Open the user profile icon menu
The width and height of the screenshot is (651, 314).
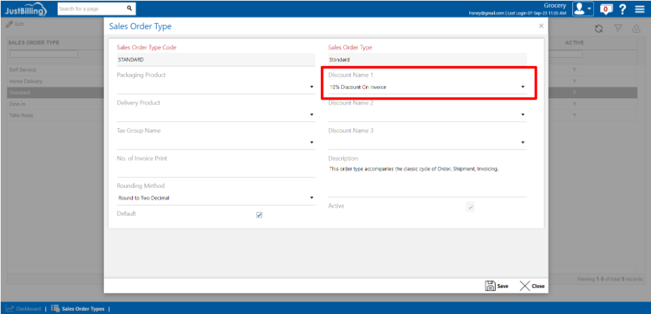(582, 9)
